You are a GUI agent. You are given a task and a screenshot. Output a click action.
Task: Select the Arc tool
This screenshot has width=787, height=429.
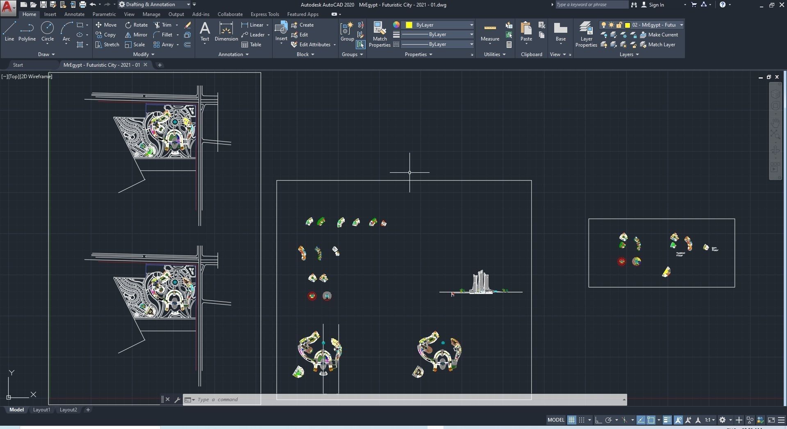(66, 32)
